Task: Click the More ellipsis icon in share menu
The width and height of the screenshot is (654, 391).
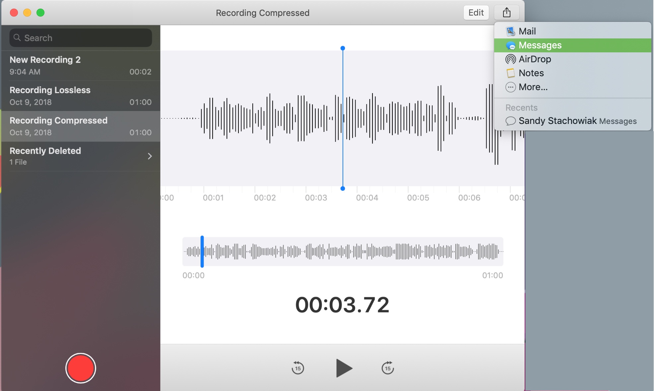Action: tap(510, 87)
